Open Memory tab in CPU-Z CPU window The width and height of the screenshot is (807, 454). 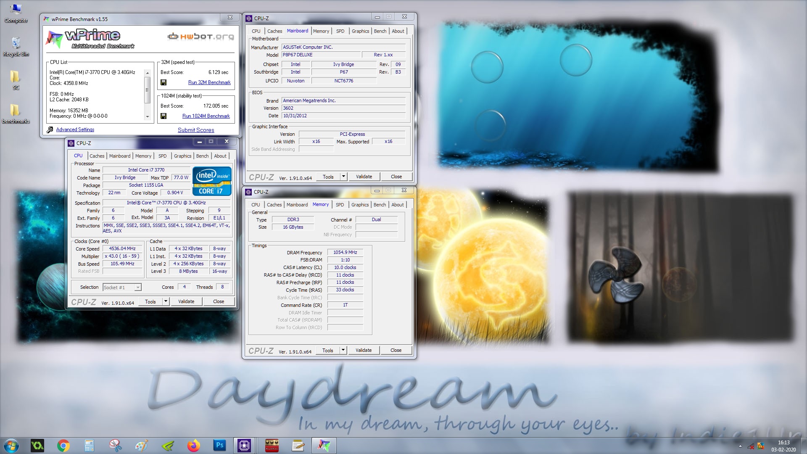pyautogui.click(x=143, y=156)
